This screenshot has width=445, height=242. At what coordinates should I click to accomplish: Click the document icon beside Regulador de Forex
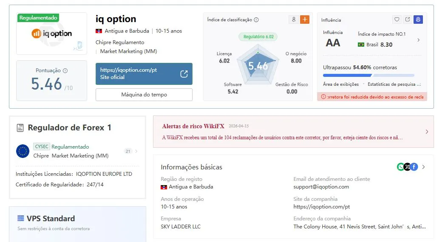click(x=20, y=128)
